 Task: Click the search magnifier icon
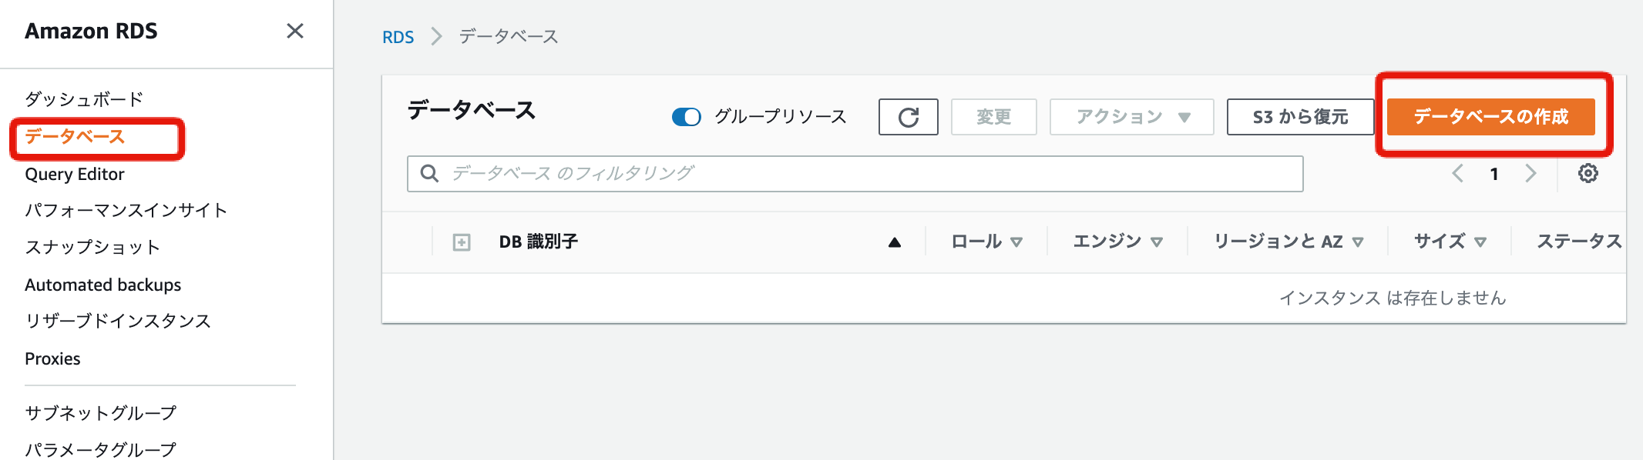click(429, 173)
